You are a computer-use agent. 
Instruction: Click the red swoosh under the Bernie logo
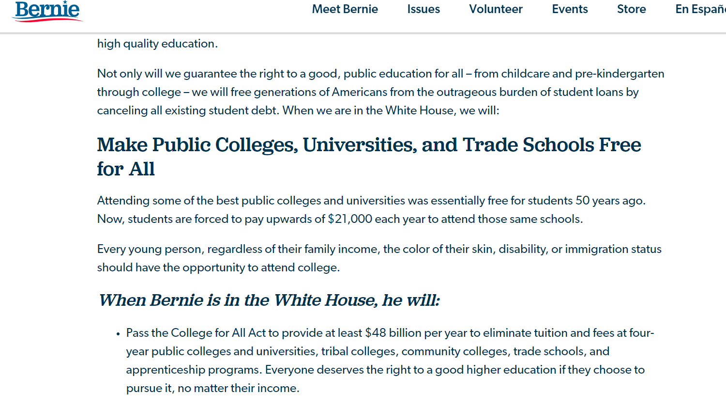click(48, 20)
